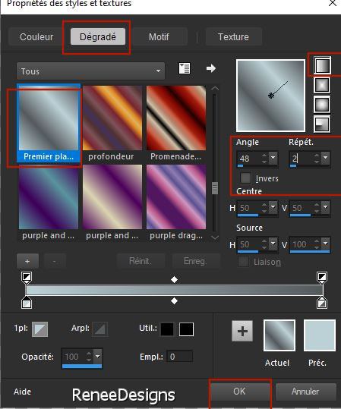Viewport: 341px width, 409px height.
Task: Expand the Tous category dropdown
Action: (90, 71)
